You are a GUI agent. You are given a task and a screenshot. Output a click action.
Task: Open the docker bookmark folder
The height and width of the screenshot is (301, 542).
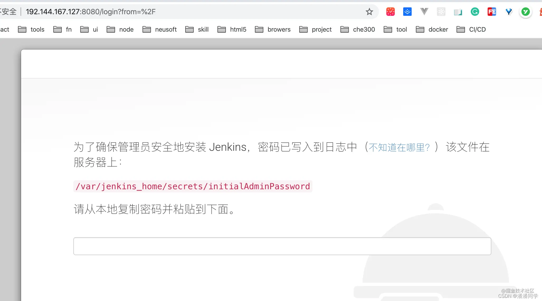(432, 30)
